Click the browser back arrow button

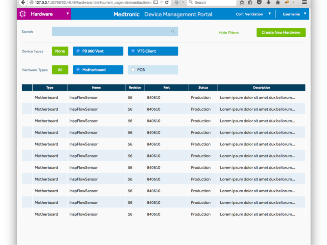tap(23, 2)
